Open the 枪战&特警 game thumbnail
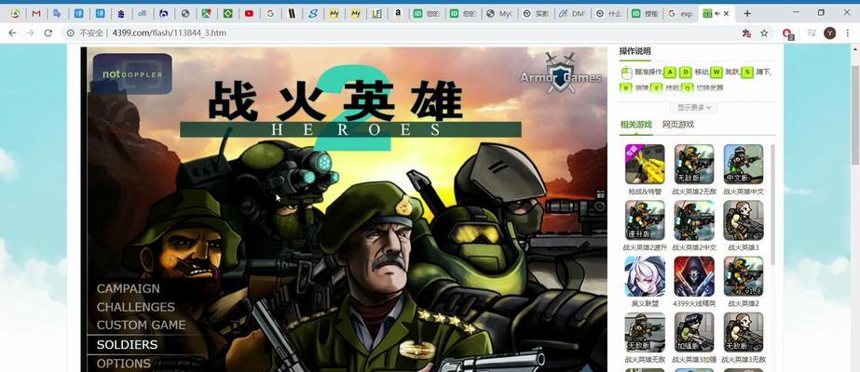The image size is (860, 372). coord(645,164)
